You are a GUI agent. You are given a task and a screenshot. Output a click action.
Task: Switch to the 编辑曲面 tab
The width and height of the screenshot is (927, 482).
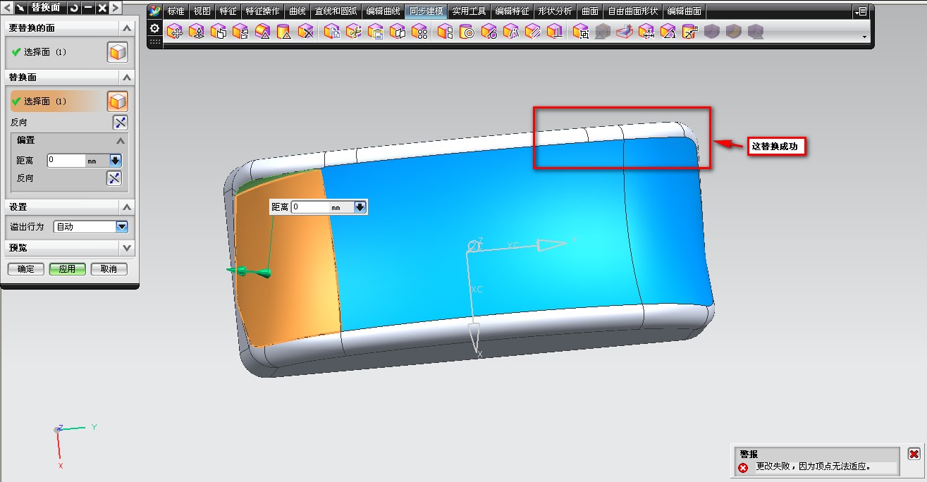(x=684, y=11)
